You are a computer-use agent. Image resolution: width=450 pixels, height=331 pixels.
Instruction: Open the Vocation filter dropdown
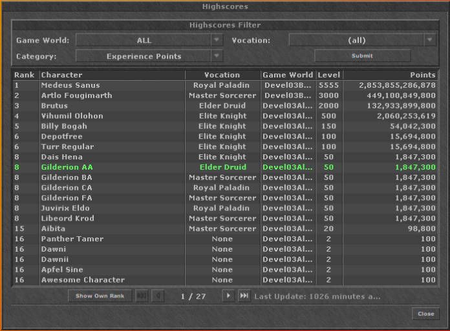point(430,40)
